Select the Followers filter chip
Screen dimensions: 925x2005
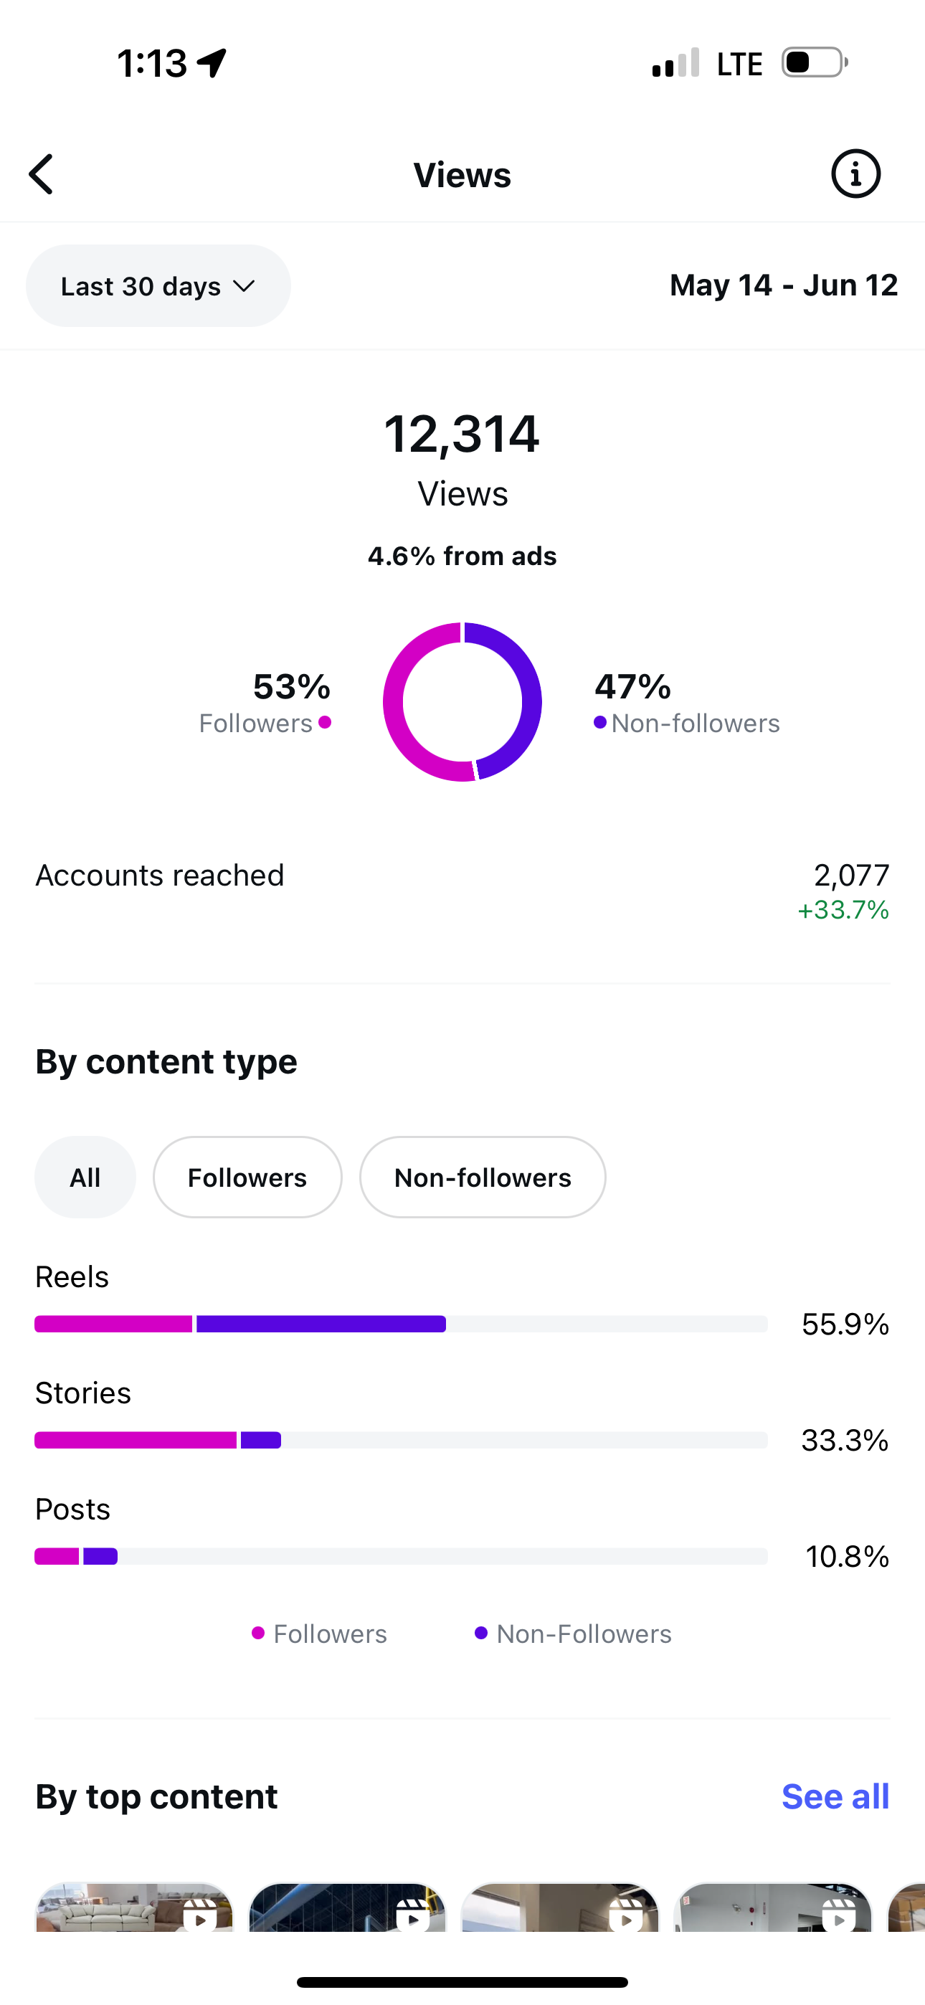coord(247,1177)
